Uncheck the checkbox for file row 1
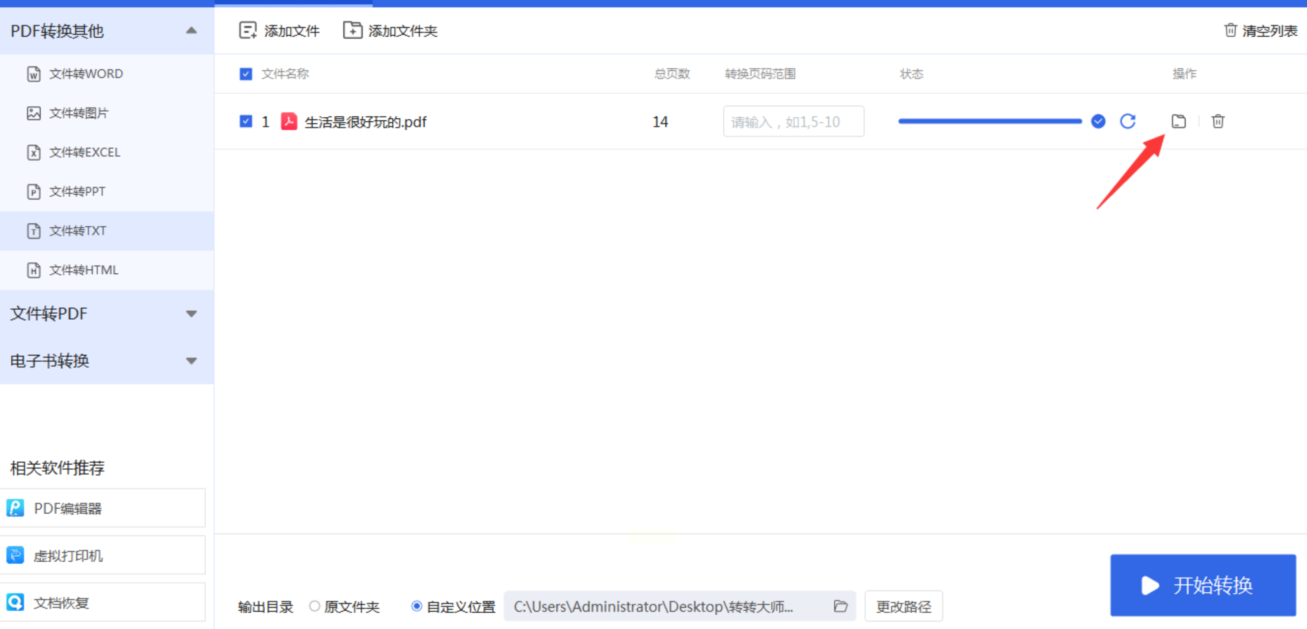The height and width of the screenshot is (629, 1307). 245,122
